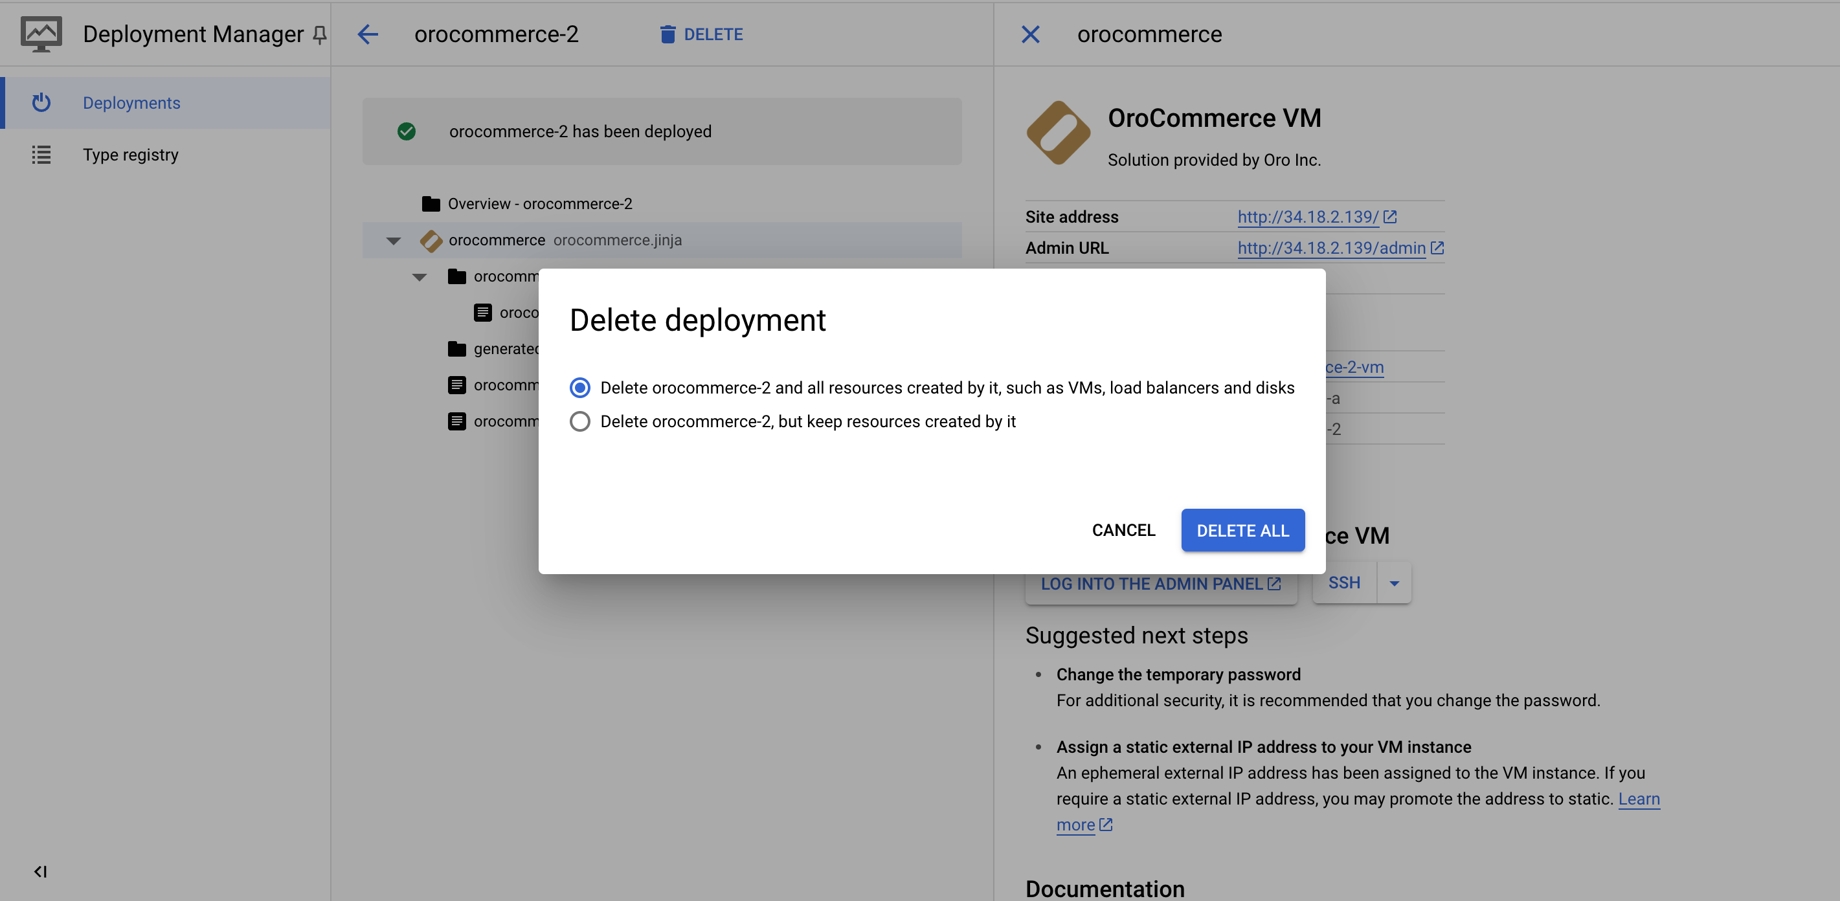Close the orocommerce panel with the X icon
Viewport: 1840px width, 901px height.
point(1030,34)
